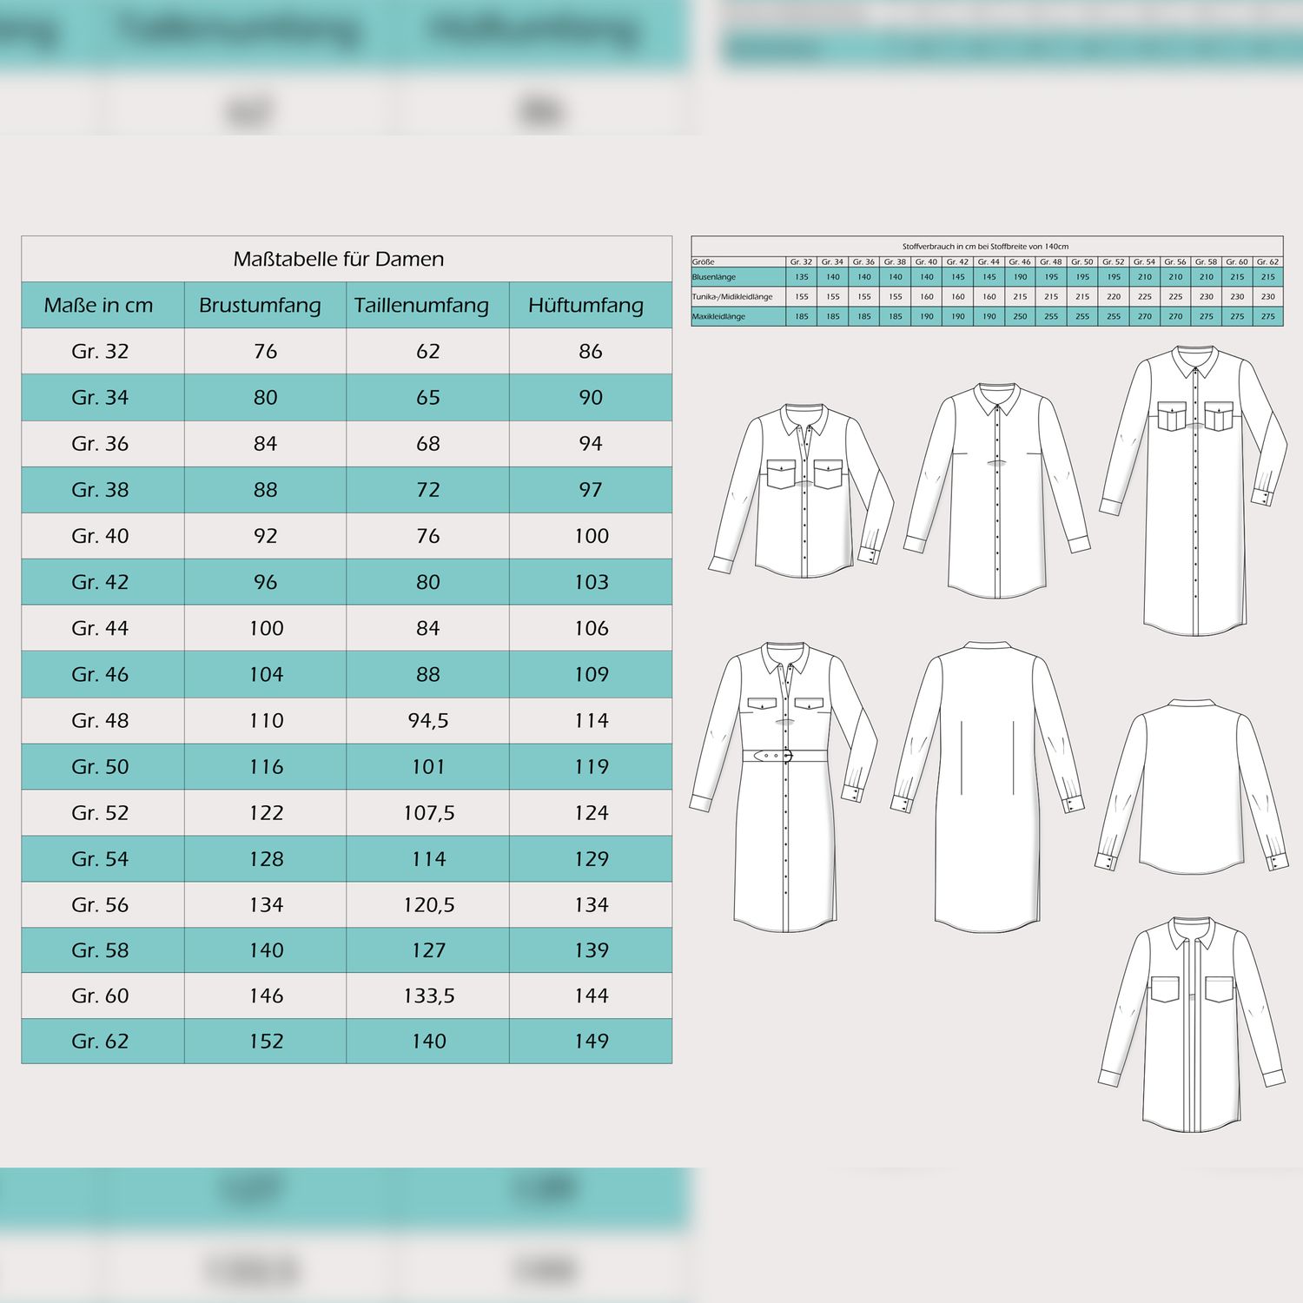Click the long shirt dress drawing with chest pockets
The height and width of the screenshot is (1303, 1303).
1194,491
